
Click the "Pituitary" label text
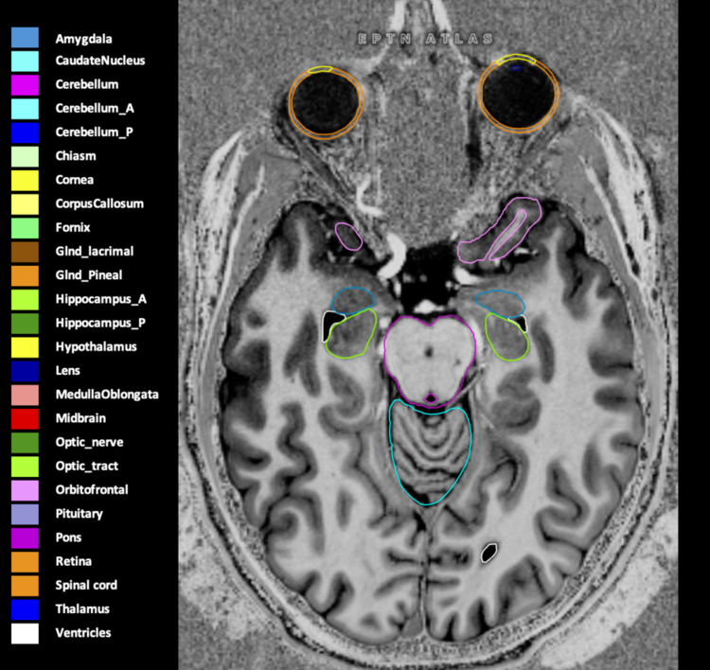(80, 514)
